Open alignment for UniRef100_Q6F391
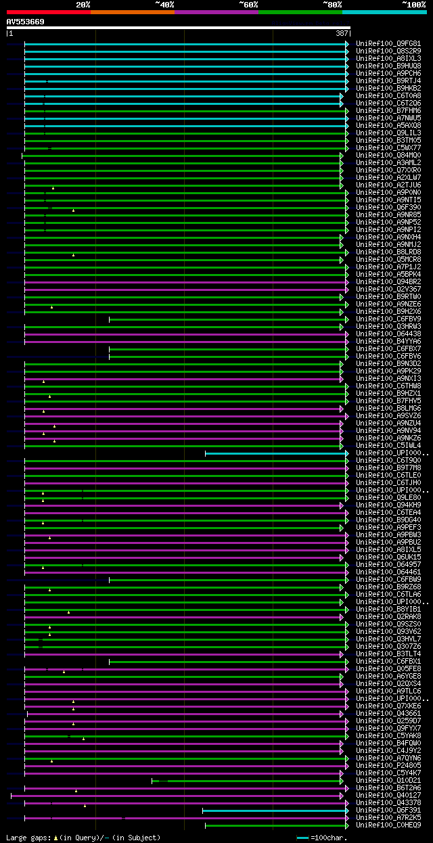This screenshot has width=433, height=843. (389, 811)
